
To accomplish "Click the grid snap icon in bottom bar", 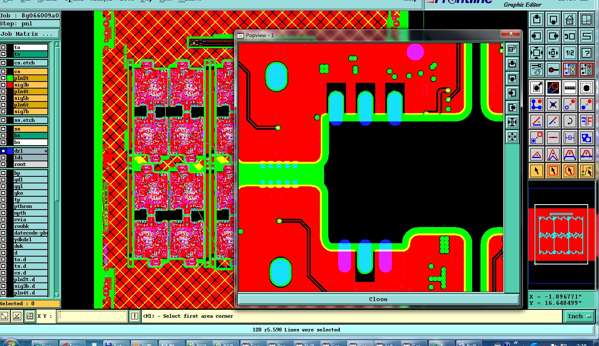I will pyautogui.click(x=30, y=316).
